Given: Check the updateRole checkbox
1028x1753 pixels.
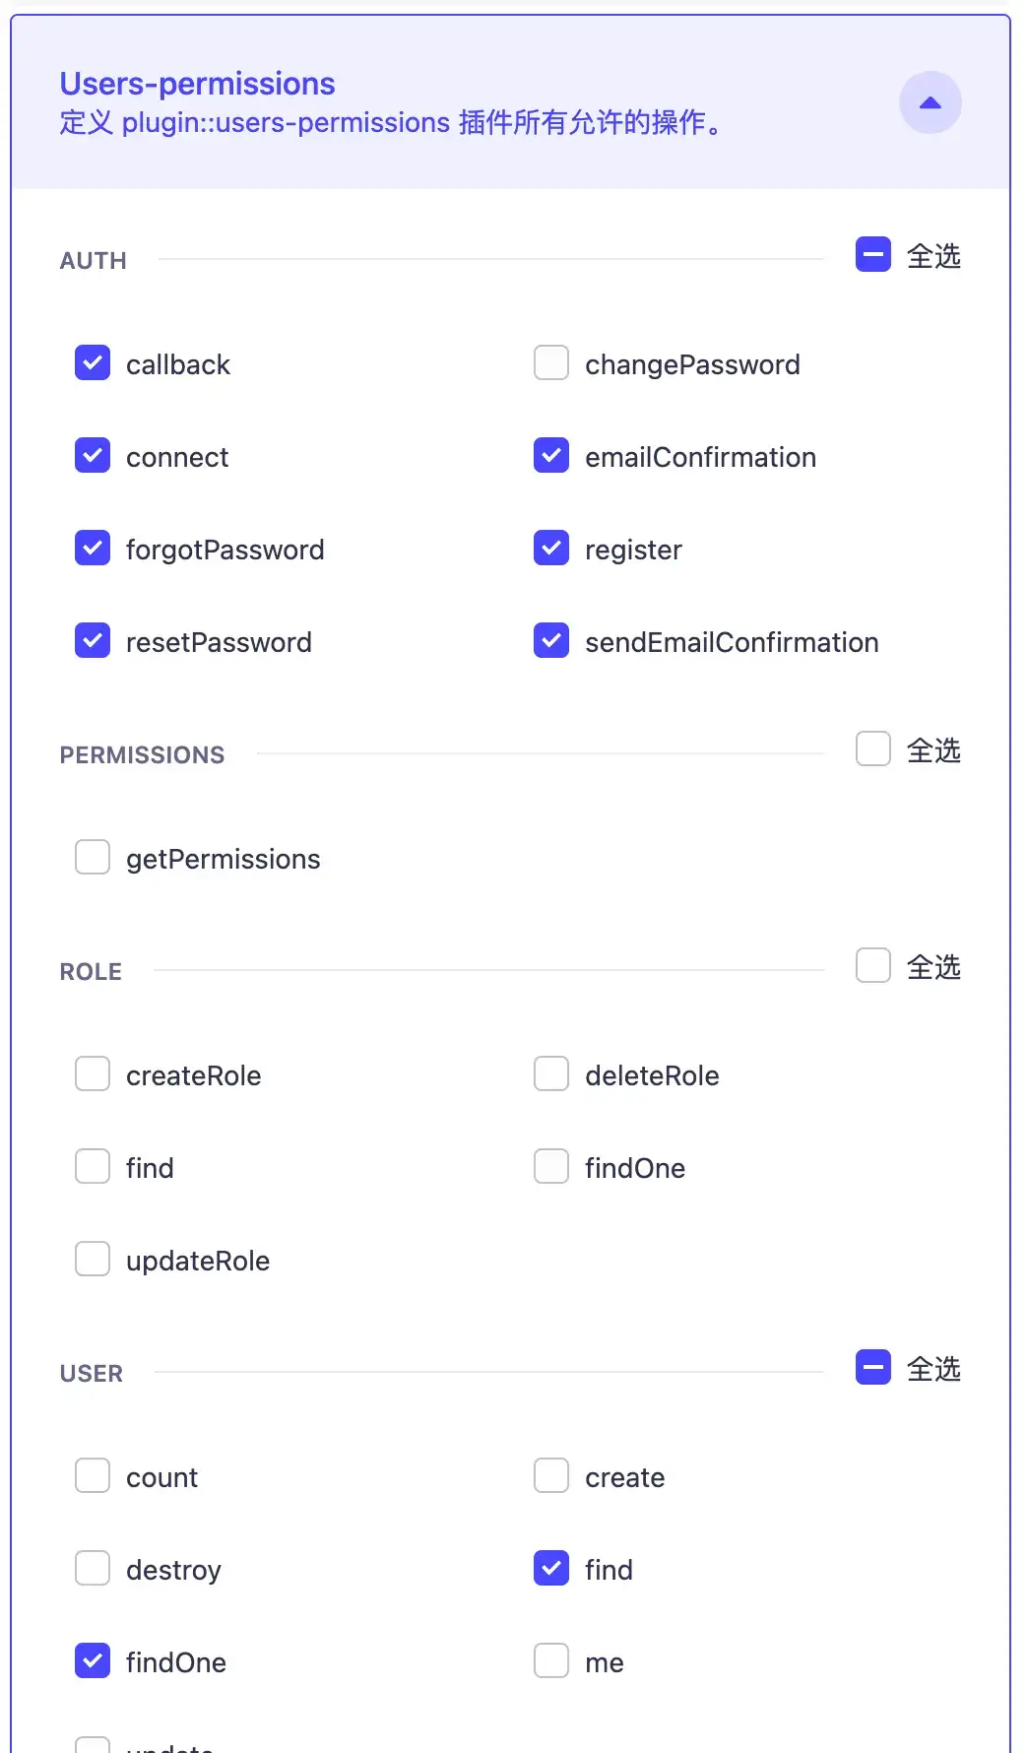Looking at the screenshot, I should pos(93,1259).
